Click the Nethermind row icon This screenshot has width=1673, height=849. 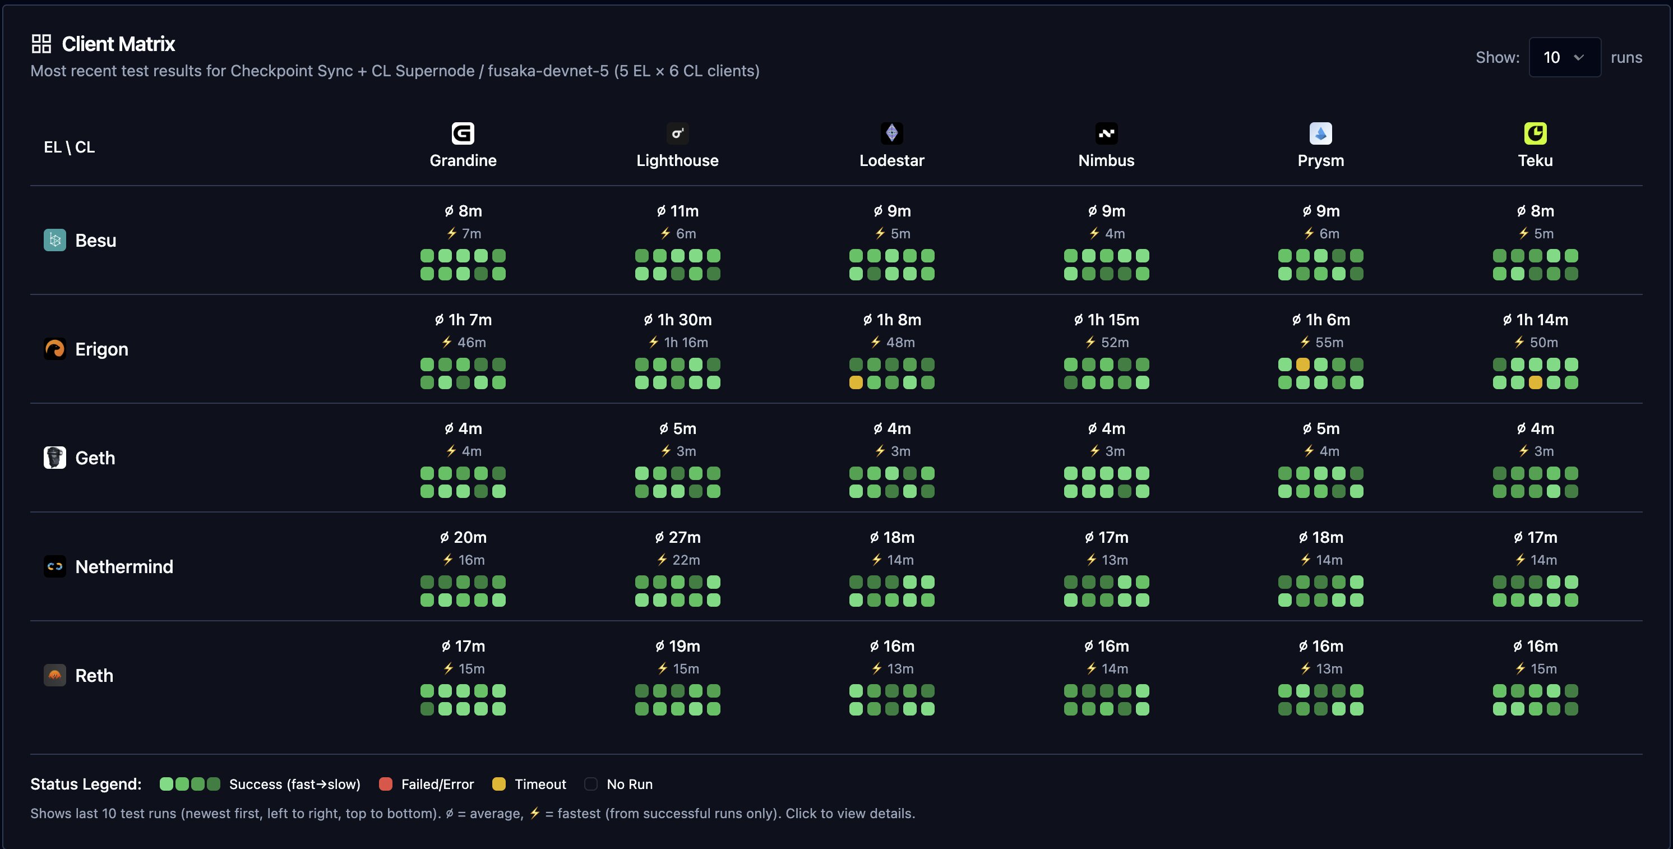(x=54, y=566)
